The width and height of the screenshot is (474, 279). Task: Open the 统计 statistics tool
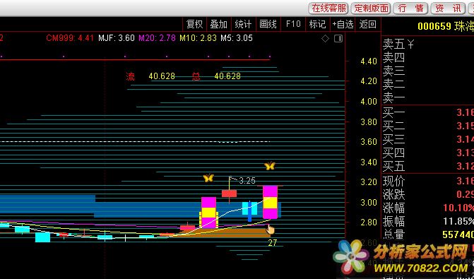pos(243,24)
